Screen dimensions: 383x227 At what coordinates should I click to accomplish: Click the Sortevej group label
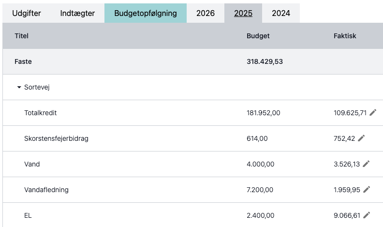[37, 87]
